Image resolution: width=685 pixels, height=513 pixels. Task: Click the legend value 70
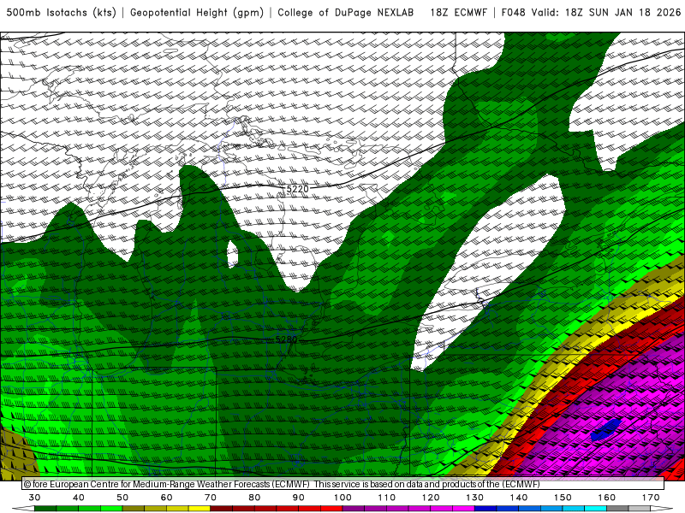(211, 498)
